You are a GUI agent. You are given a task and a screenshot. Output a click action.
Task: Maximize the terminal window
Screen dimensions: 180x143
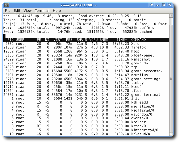164,5
